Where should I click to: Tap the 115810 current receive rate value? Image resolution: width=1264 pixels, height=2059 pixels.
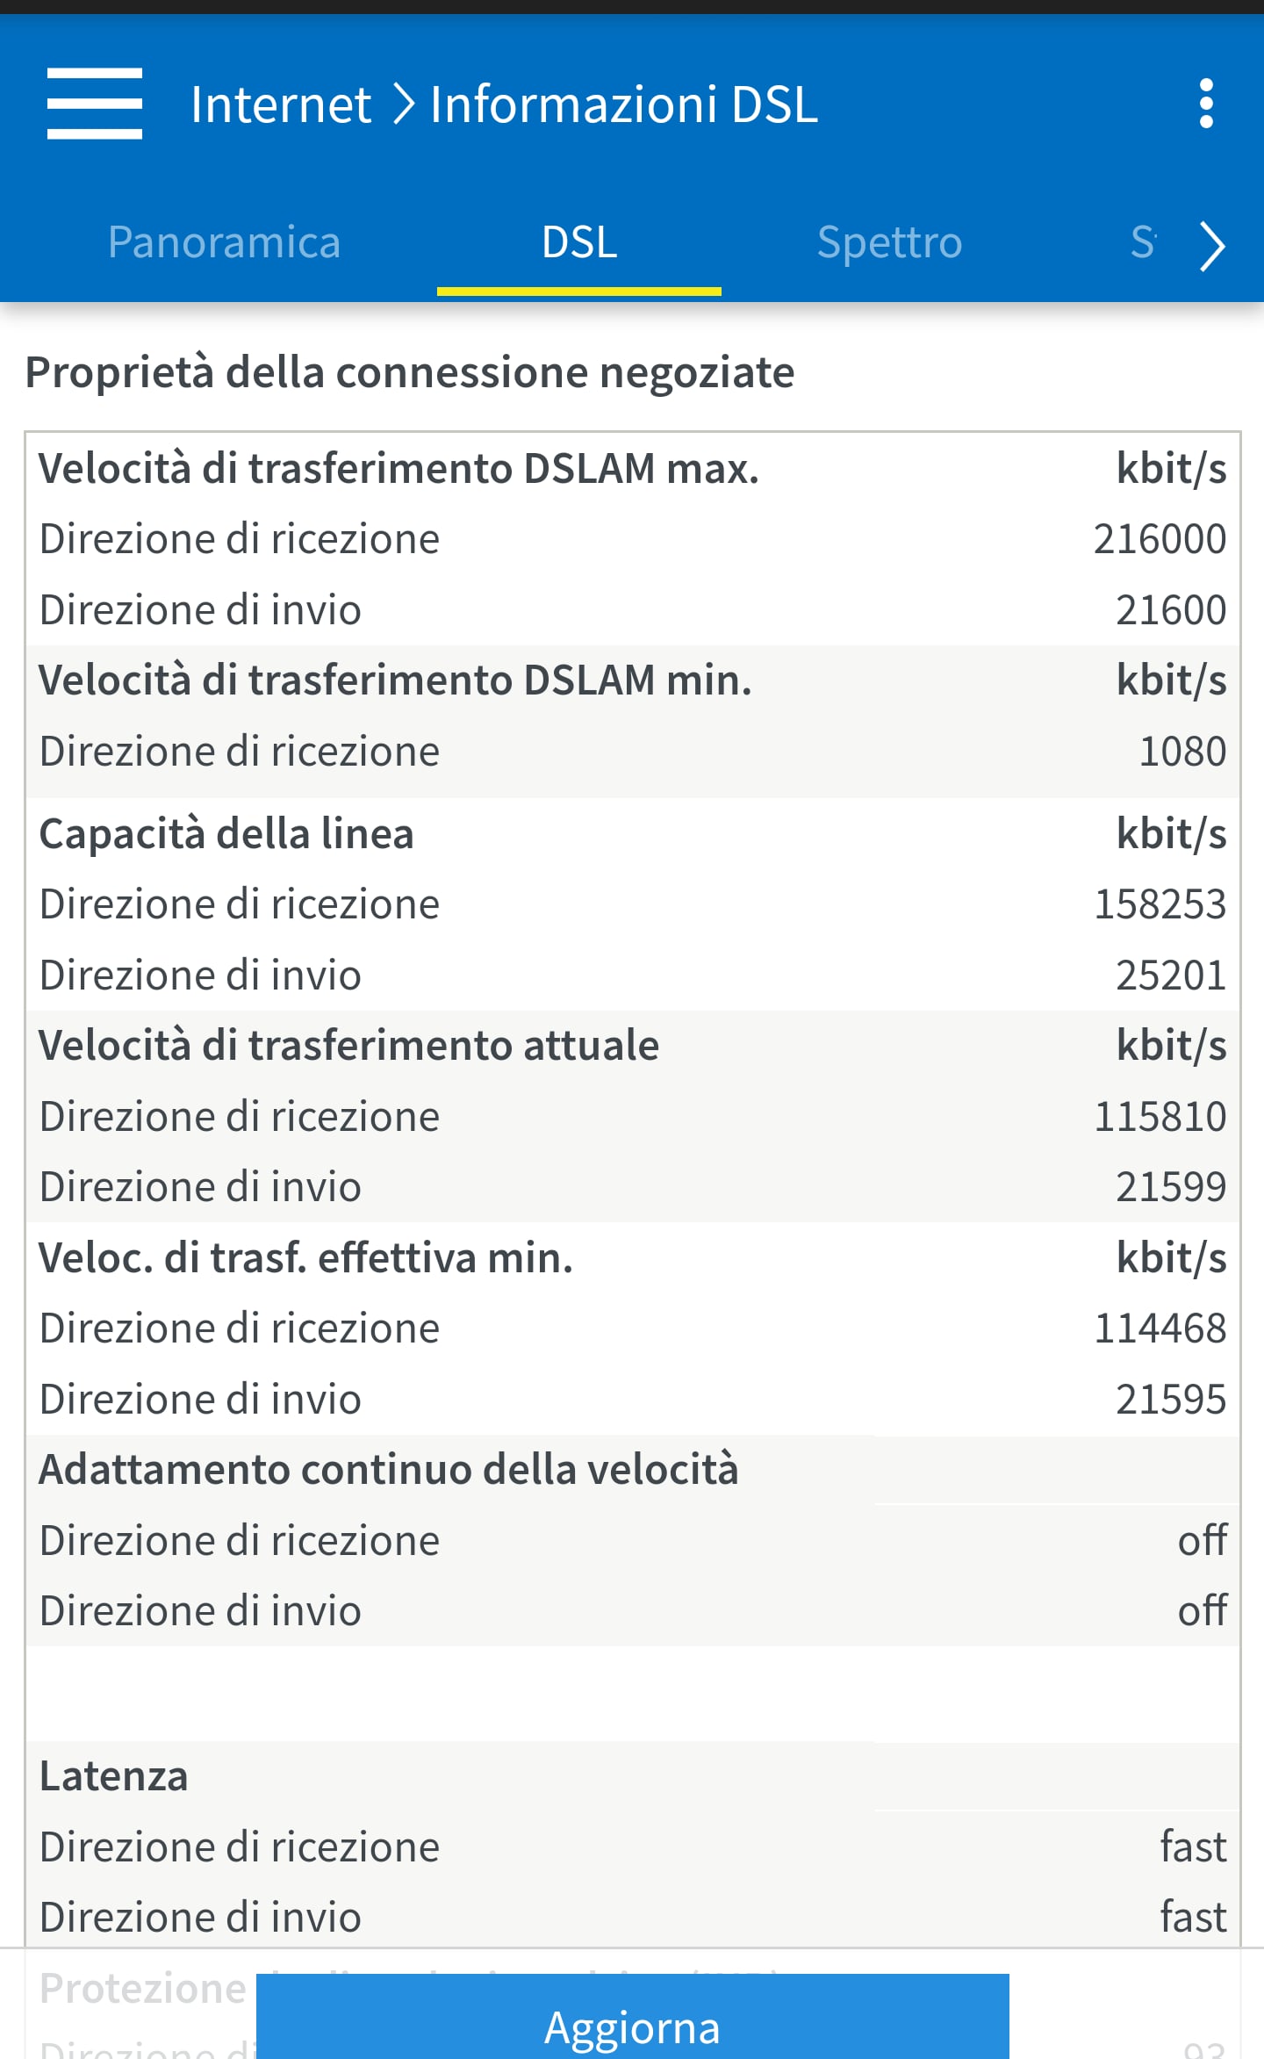1159,1117
